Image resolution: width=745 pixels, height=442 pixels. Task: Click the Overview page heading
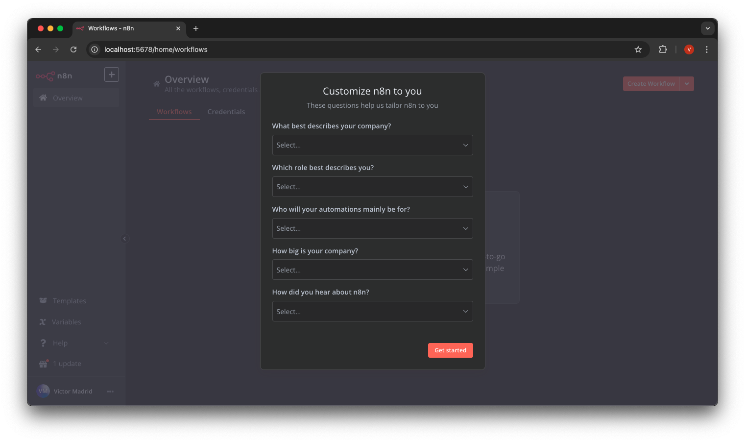[x=187, y=79]
